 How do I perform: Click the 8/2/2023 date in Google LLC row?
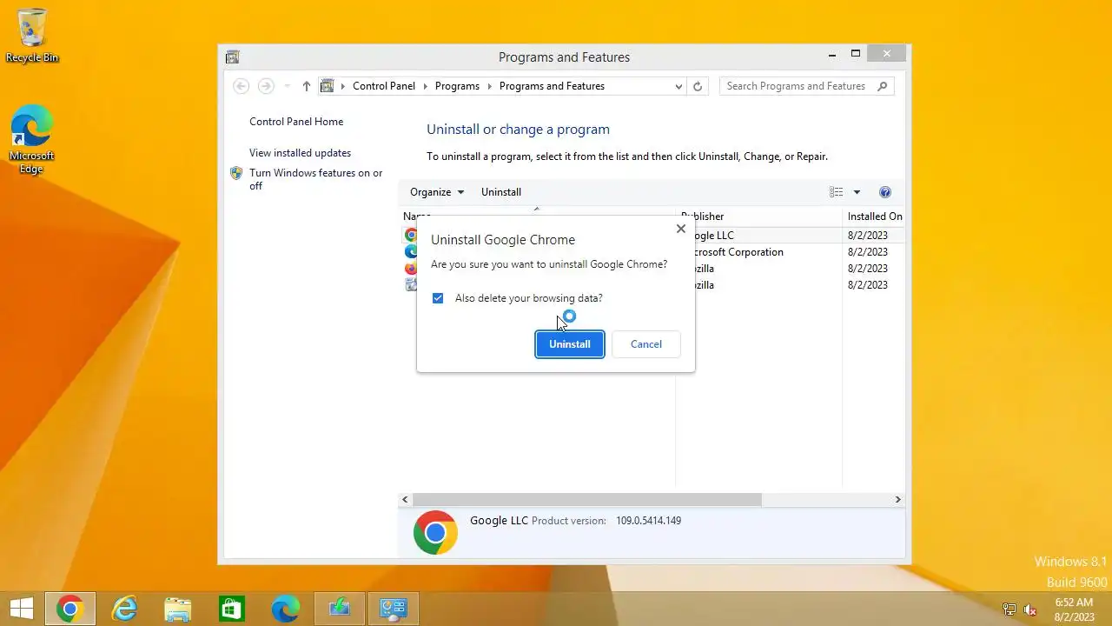868,236
